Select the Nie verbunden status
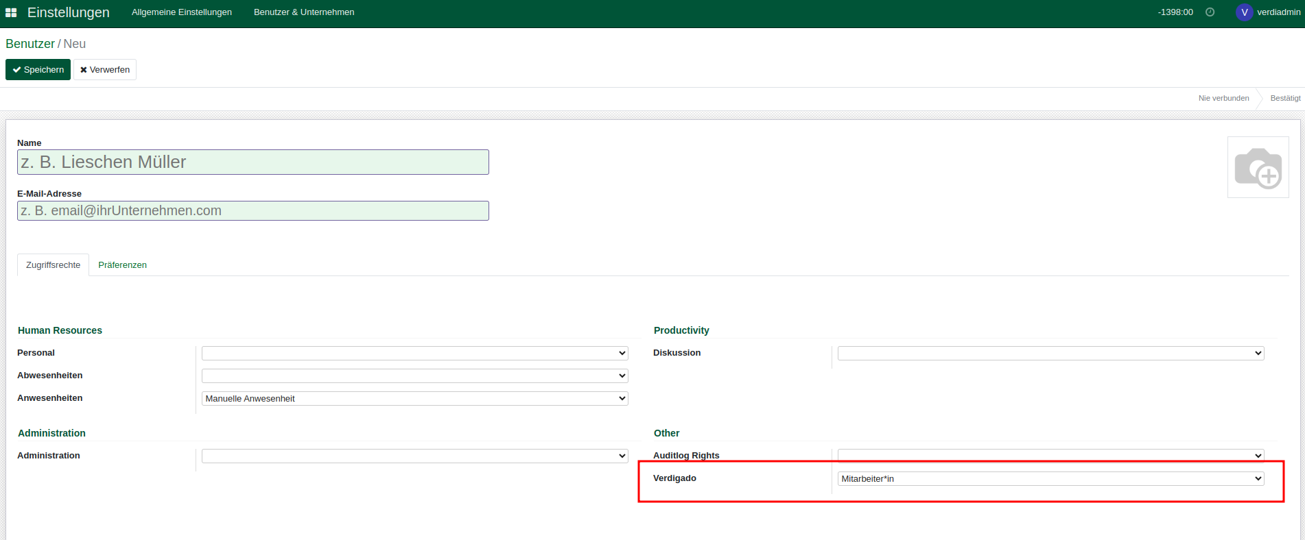The width and height of the screenshot is (1305, 540). (x=1223, y=98)
